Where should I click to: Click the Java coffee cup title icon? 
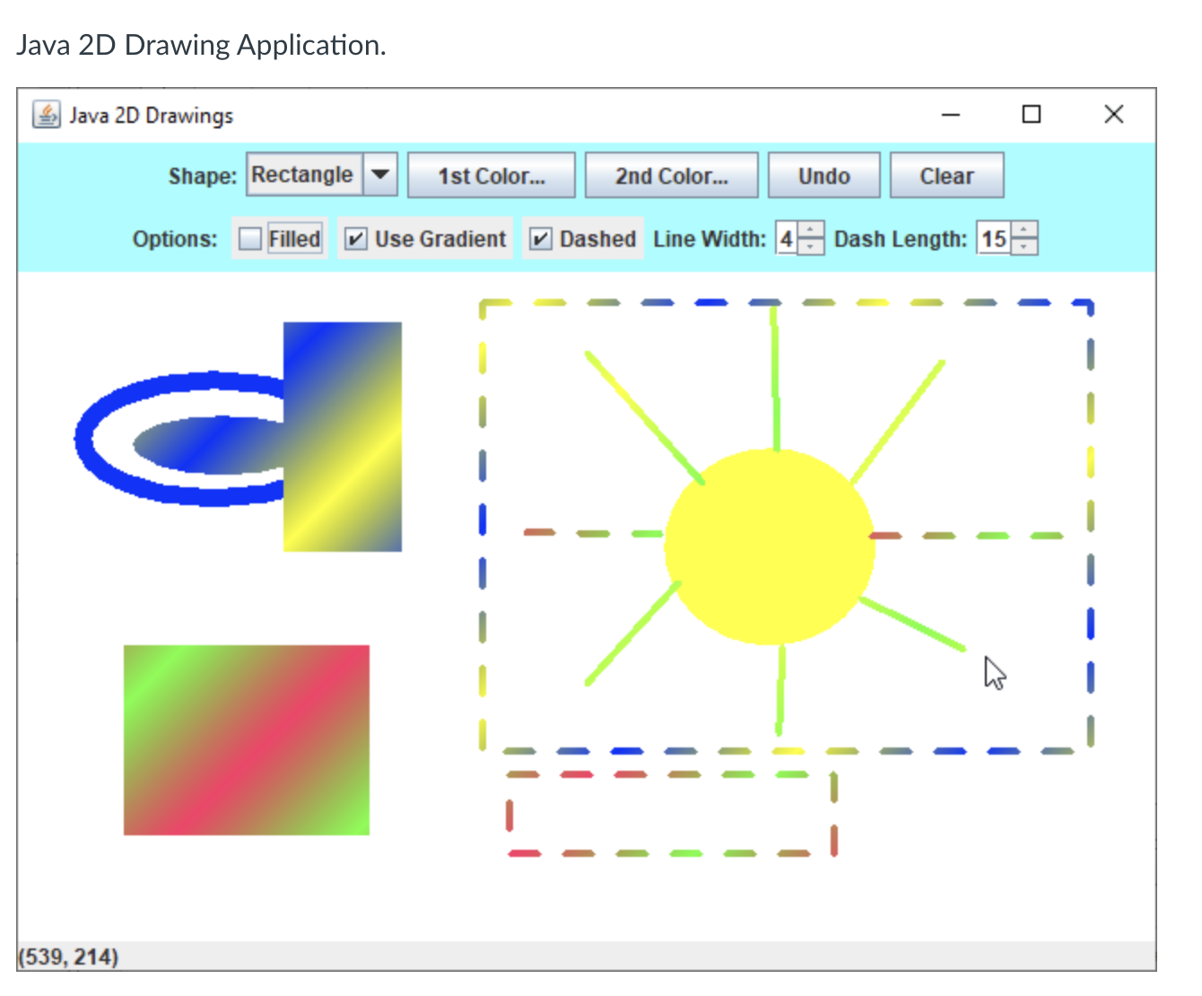(46, 115)
